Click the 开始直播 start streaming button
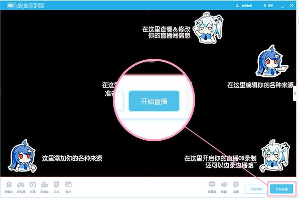 [x=281, y=189]
